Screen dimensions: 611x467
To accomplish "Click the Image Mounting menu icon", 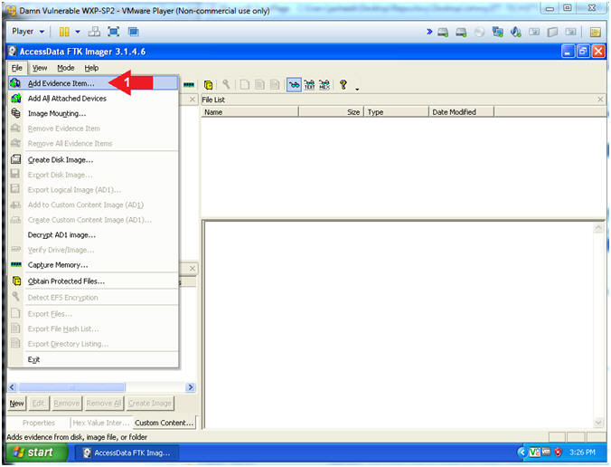I will (15, 113).
